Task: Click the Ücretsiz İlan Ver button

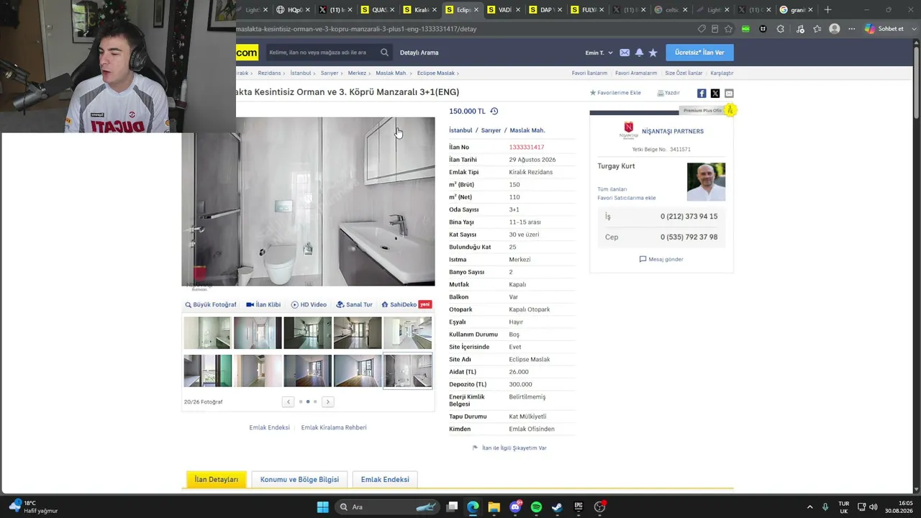Action: coord(699,53)
